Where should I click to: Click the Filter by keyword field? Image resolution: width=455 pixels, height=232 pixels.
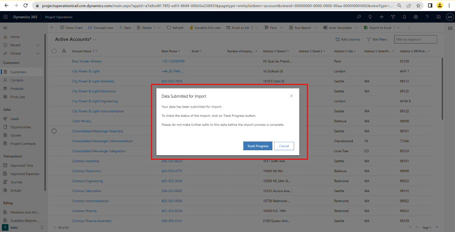coord(415,40)
